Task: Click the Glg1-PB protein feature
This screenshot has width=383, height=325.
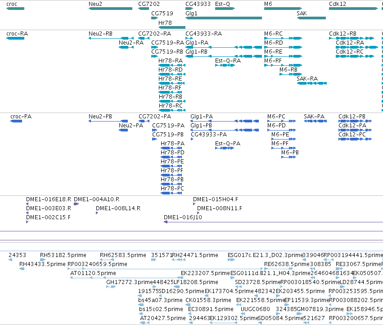Action: coord(225,130)
